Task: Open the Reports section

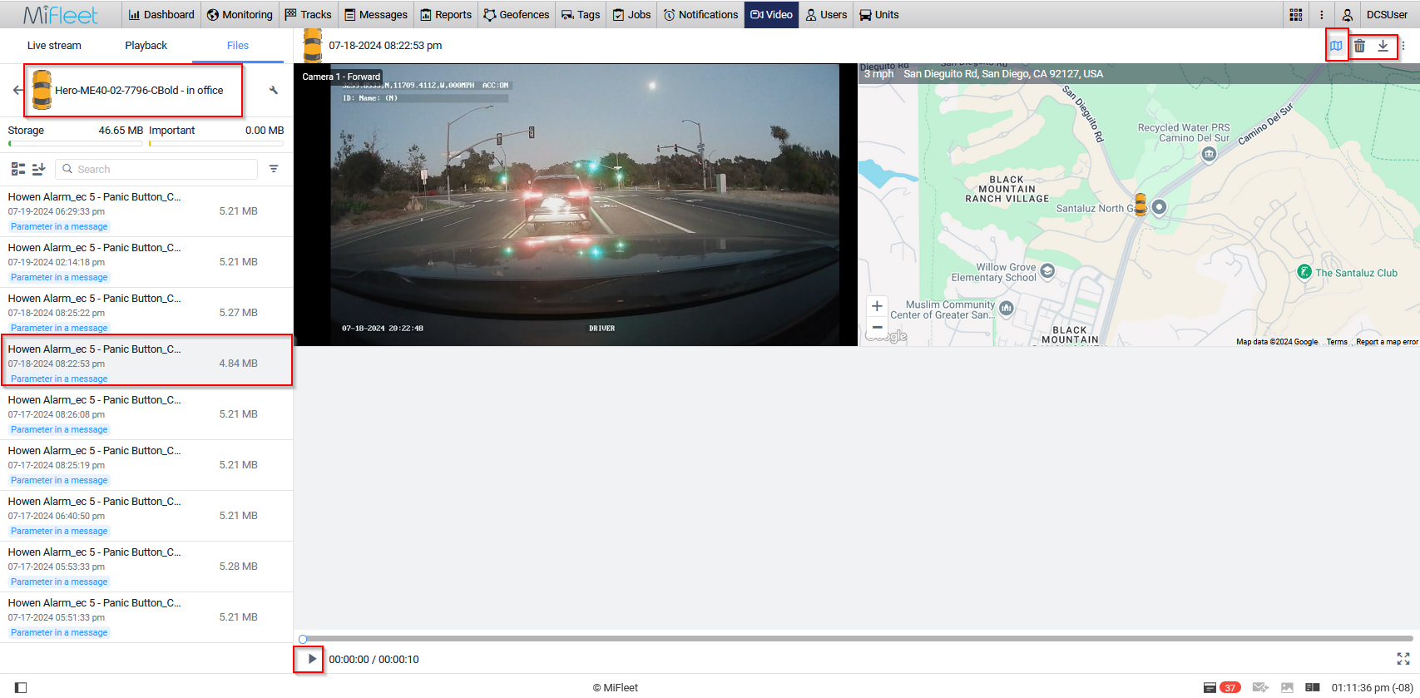Action: point(446,14)
